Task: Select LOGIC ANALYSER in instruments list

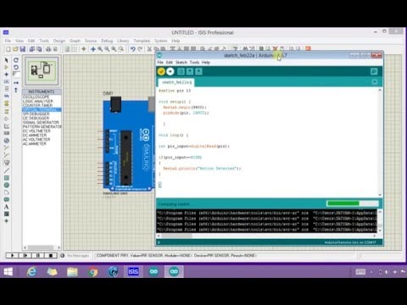Action: (38, 101)
